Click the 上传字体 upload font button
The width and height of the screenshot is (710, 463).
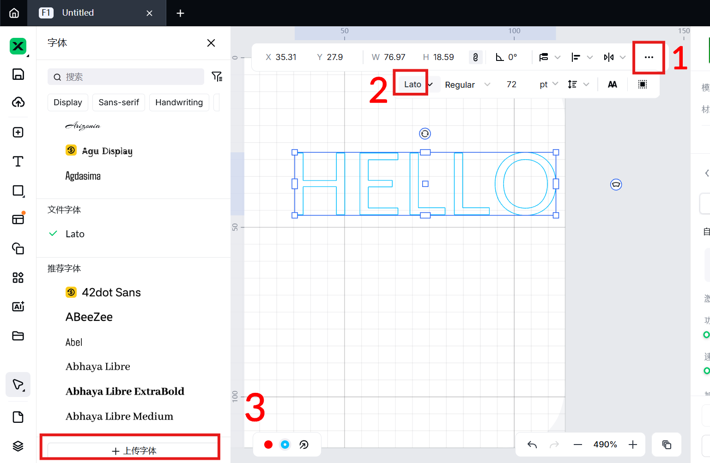click(x=133, y=451)
